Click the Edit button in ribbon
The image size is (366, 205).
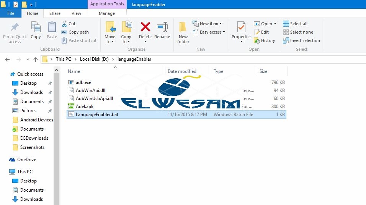pos(261,32)
